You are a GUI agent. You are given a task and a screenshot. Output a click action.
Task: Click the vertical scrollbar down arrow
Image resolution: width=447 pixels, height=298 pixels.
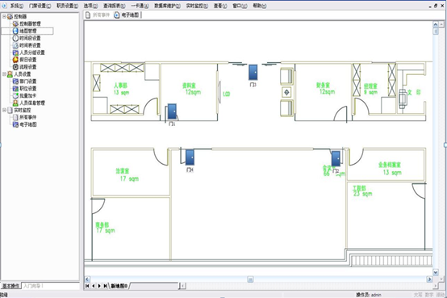[x=436, y=272]
